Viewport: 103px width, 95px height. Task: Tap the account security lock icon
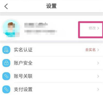tap(6, 63)
